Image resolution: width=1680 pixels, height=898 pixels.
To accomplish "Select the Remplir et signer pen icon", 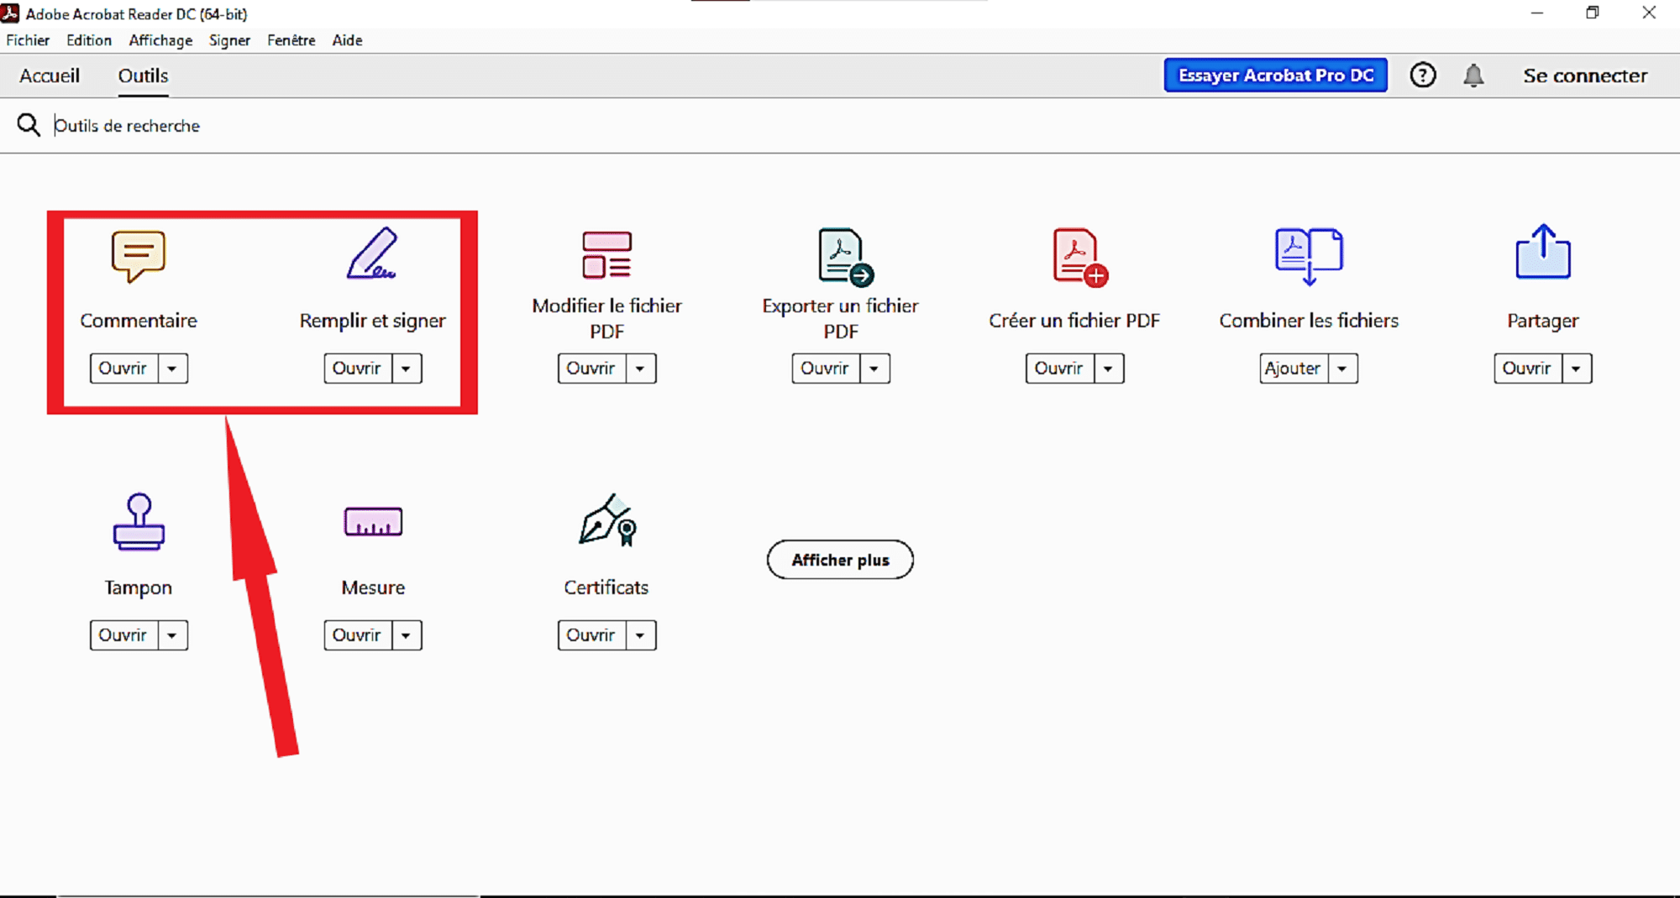I will pyautogui.click(x=372, y=253).
